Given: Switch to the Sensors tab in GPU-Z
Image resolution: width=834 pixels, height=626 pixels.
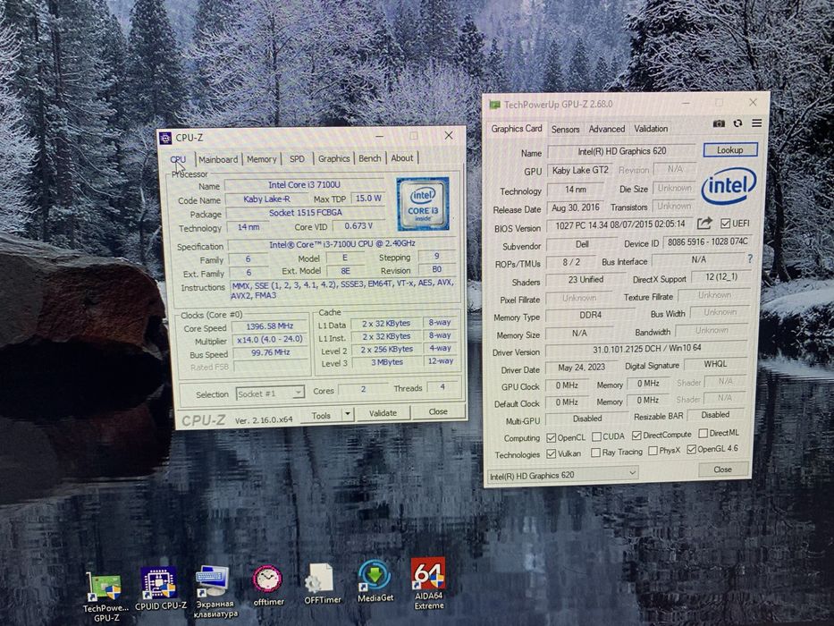Looking at the screenshot, I should [x=566, y=130].
